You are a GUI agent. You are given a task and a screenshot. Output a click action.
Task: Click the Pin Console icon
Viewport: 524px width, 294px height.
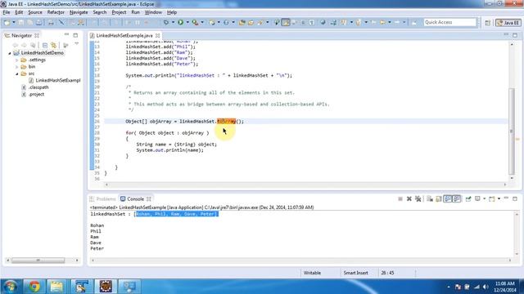tap(468, 199)
